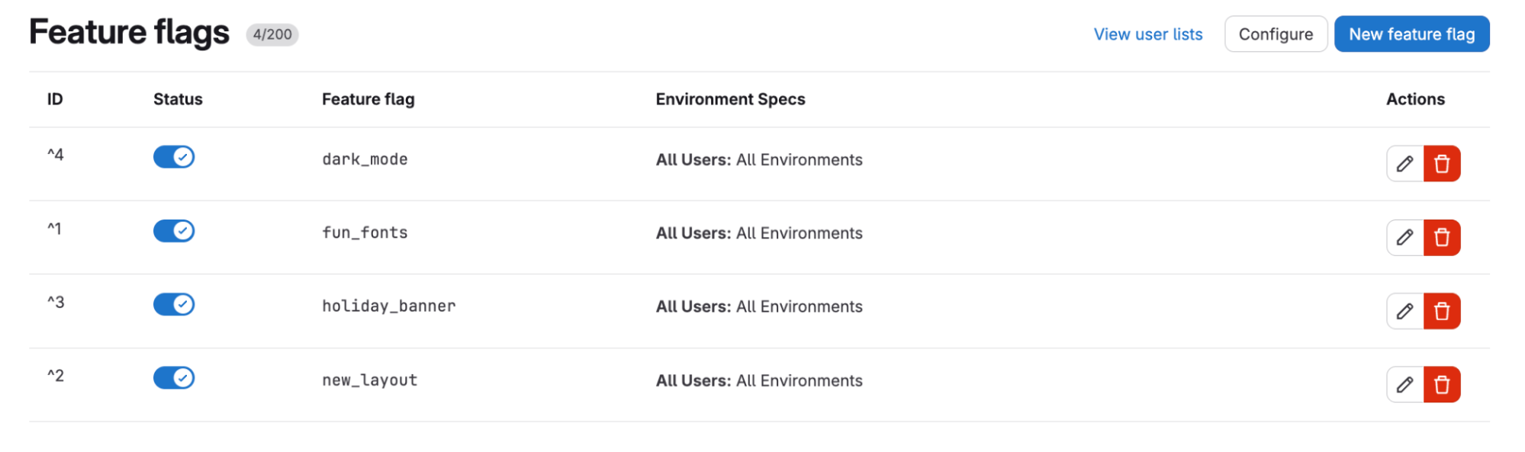Disable the holiday_banner flag toggle
1525x452 pixels.
point(174,304)
